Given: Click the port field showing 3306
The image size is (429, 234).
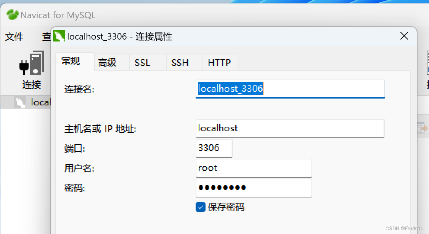Looking at the screenshot, I should pos(214,148).
